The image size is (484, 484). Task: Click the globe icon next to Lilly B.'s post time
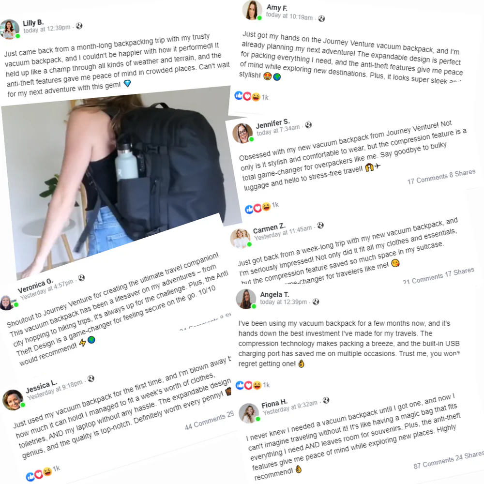pos(79,26)
